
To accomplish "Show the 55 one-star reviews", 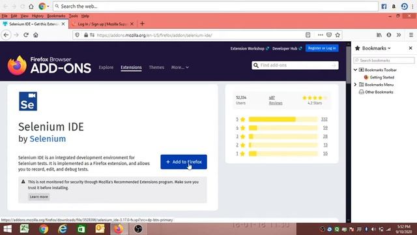I will point(325,153).
